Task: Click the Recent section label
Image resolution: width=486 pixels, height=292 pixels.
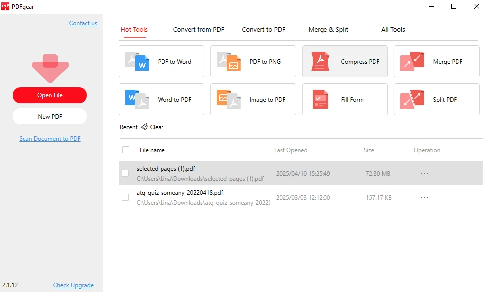Action: [x=128, y=127]
